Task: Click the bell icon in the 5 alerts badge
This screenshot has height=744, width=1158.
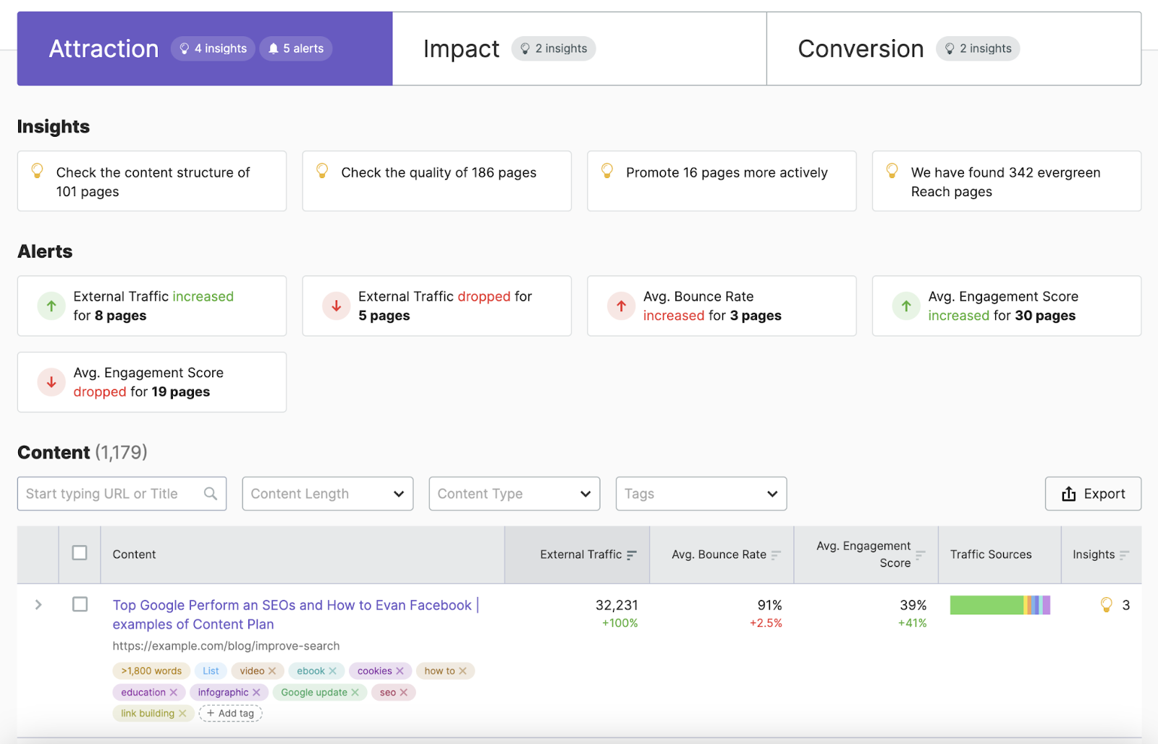Action: click(x=274, y=48)
